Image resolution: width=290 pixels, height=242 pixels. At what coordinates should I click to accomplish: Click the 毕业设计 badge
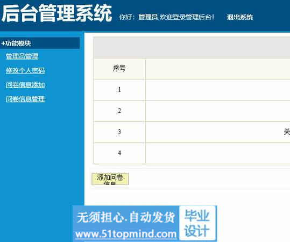197,223
